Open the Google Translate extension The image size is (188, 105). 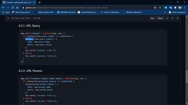point(170,8)
